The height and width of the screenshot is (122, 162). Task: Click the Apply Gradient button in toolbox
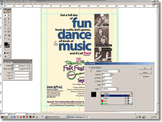7,53
